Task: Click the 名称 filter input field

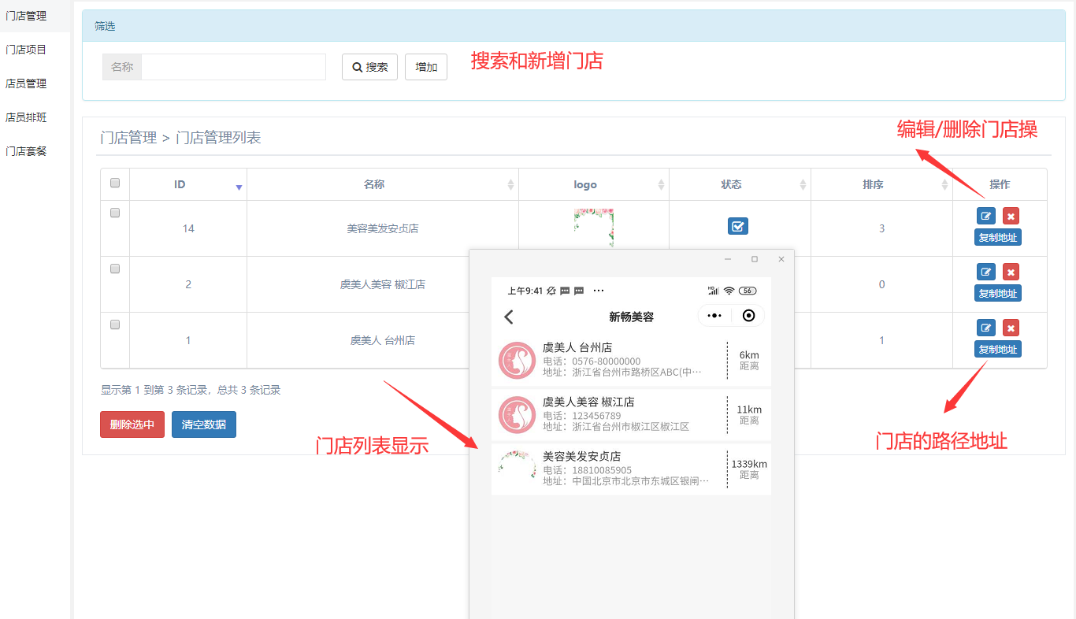Action: pos(233,67)
